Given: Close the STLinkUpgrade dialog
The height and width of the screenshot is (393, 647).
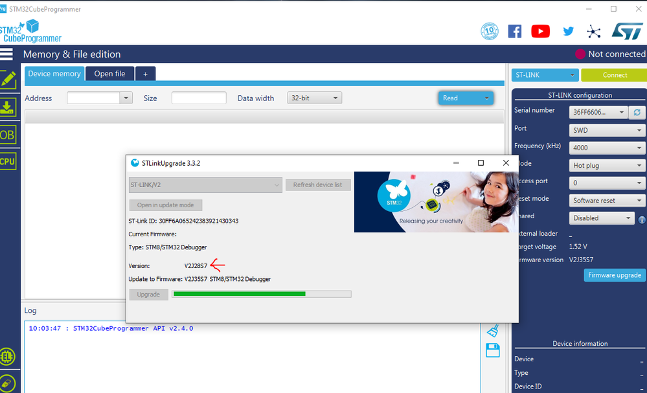Looking at the screenshot, I should click(506, 163).
